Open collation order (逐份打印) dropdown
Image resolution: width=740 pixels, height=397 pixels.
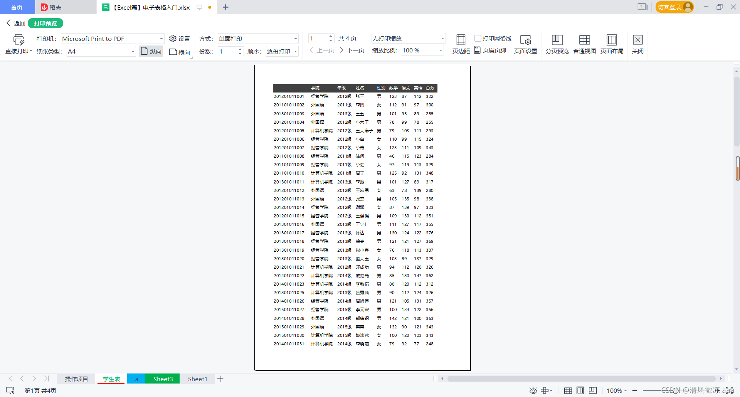[x=296, y=51]
